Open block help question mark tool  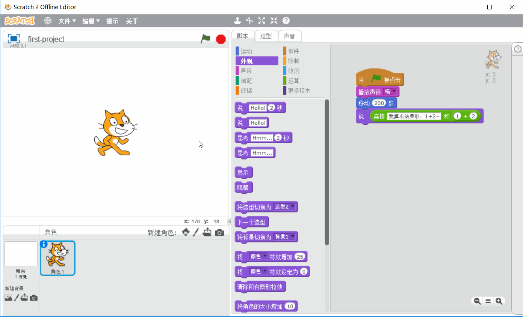tap(286, 21)
